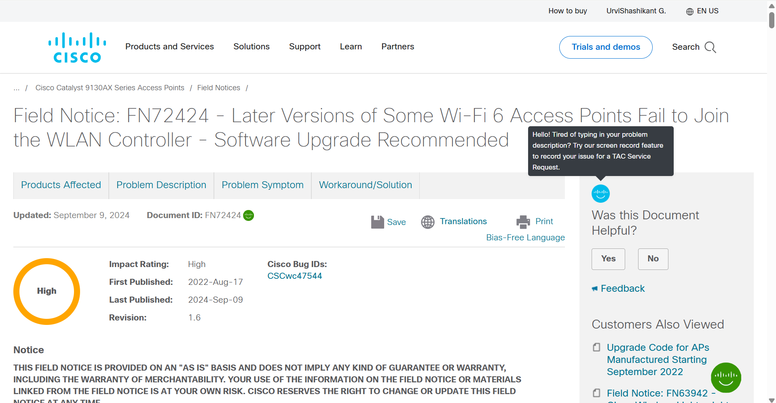The image size is (776, 403).
Task: Select first published date 2022-Aug-17
Action: (216, 282)
